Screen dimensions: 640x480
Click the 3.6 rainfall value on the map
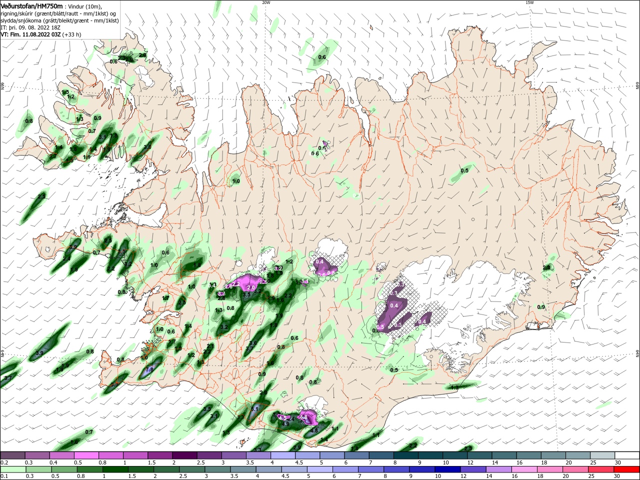click(x=253, y=343)
